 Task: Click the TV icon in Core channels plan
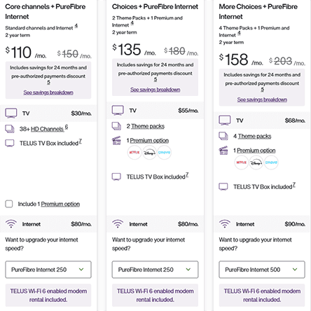click(x=11, y=113)
